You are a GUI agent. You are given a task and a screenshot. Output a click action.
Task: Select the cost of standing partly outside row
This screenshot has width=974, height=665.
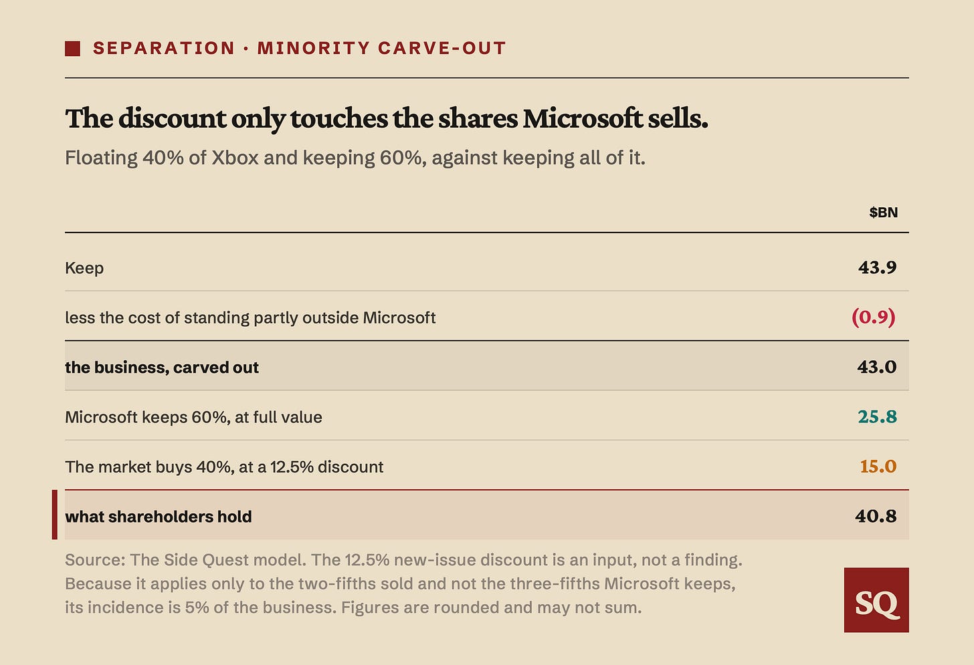[486, 316]
